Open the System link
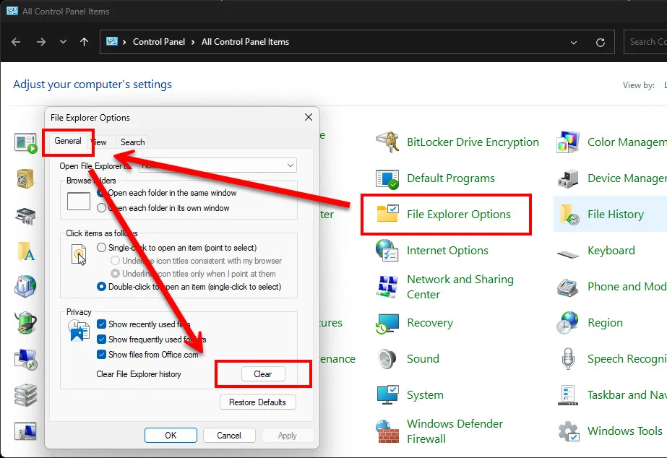Viewport: 667px width, 458px height. coord(425,395)
